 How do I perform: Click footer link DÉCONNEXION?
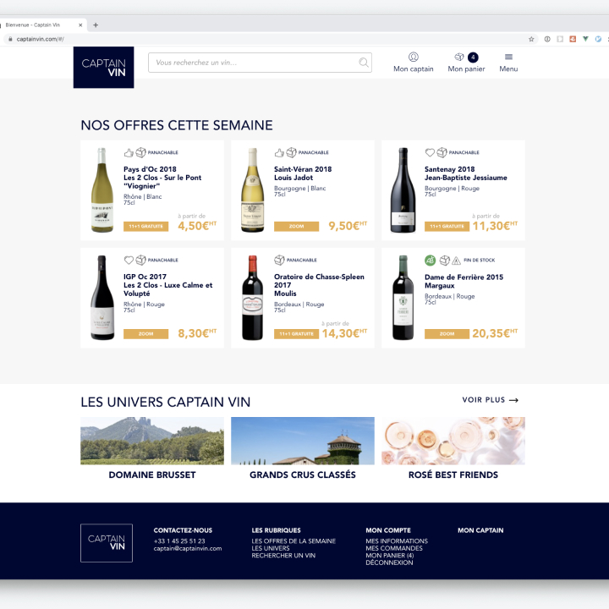pos(389,562)
